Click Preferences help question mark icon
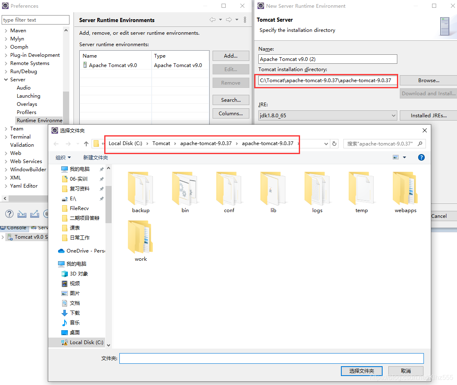Image resolution: width=457 pixels, height=385 pixels. pos(9,214)
